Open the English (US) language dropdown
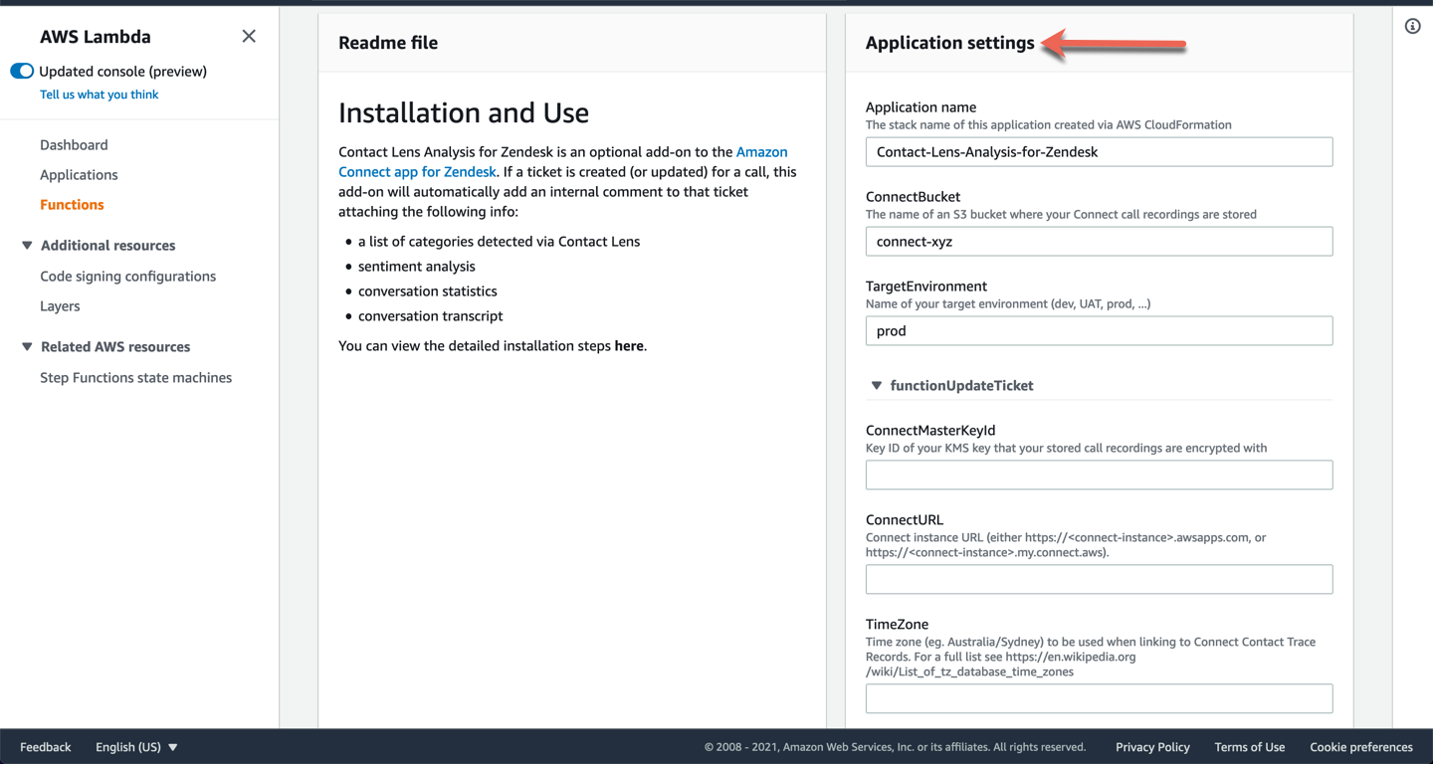 coord(136,747)
